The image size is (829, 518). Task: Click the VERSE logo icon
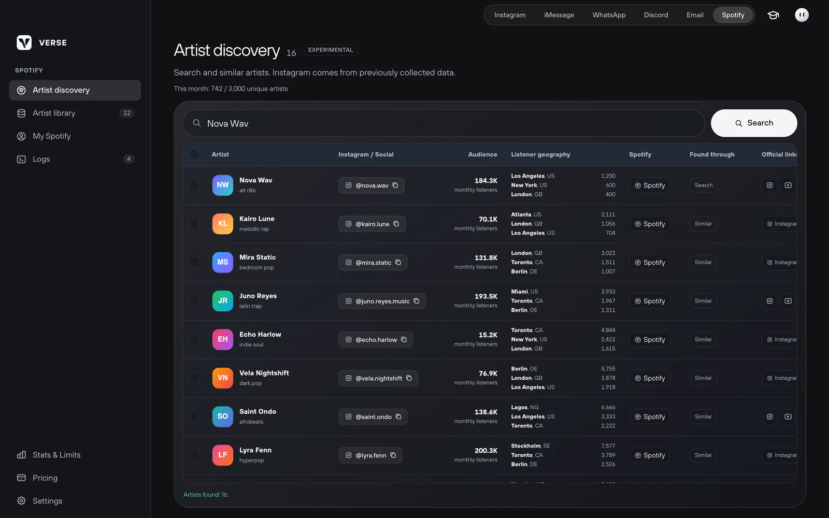[24, 42]
